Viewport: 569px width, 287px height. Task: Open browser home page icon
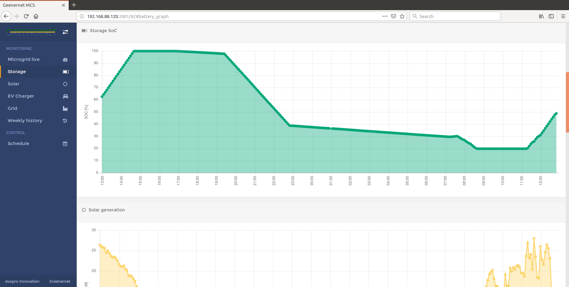pyautogui.click(x=36, y=16)
